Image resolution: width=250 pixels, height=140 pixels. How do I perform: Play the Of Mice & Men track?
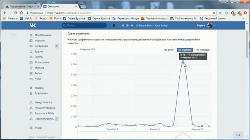(x=128, y=25)
